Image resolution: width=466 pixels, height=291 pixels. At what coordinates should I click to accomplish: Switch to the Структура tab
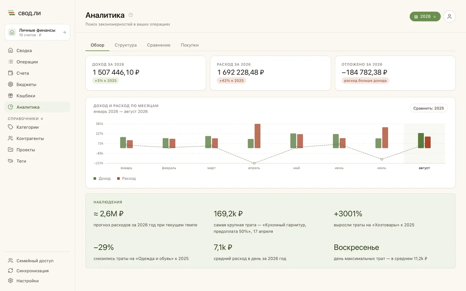tap(126, 45)
